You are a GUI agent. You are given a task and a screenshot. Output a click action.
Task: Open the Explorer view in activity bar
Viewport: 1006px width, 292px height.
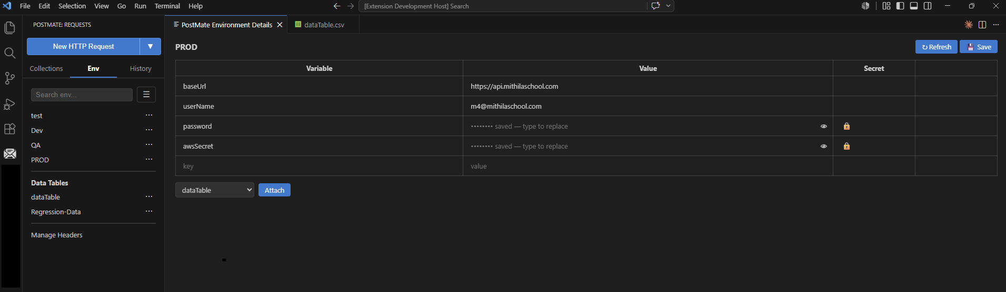9,27
